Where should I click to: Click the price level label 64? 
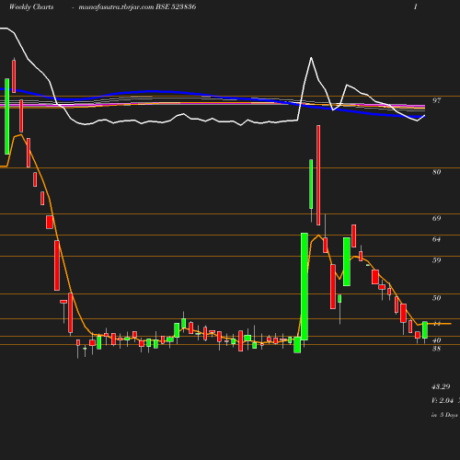436,239
